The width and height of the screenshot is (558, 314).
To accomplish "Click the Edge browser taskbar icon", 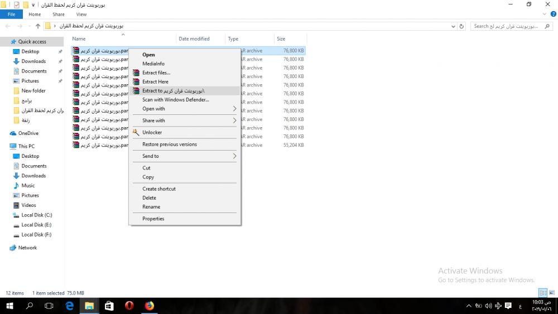I will click(x=70, y=306).
